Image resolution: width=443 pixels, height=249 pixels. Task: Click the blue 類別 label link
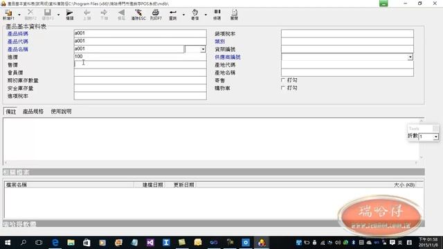coord(220,41)
